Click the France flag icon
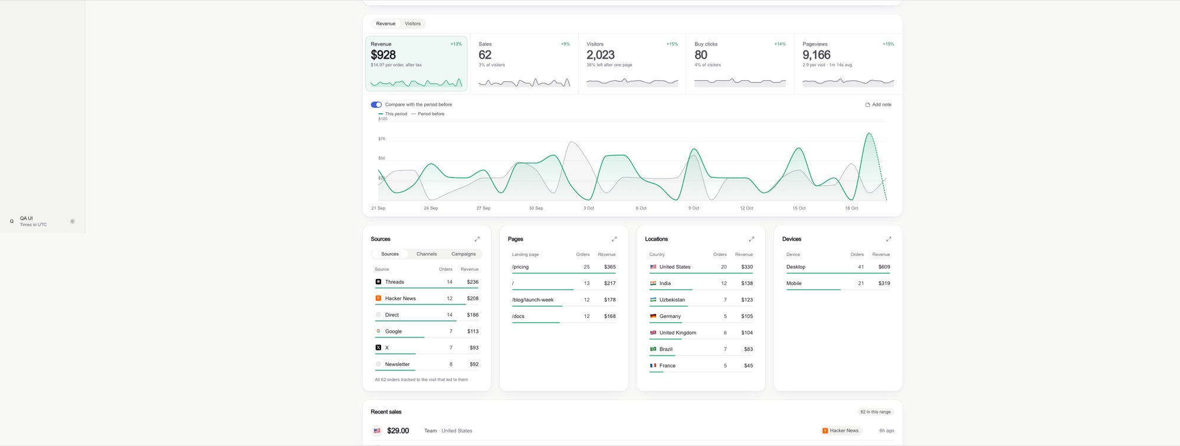1180x446 pixels. pos(653,366)
